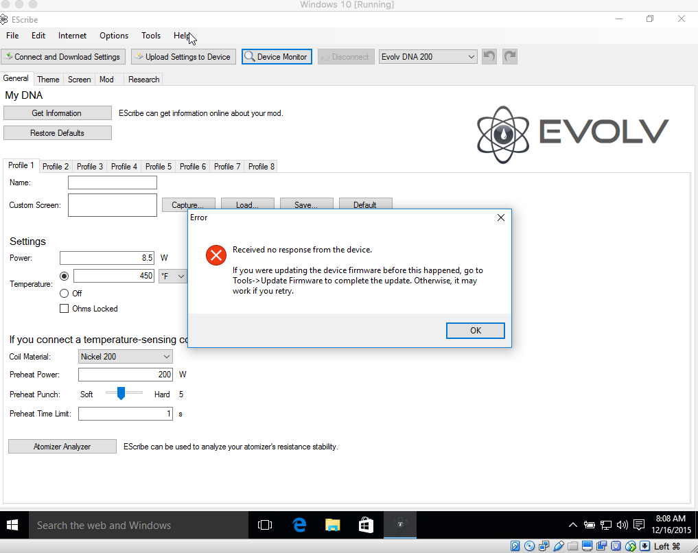Image resolution: width=698 pixels, height=553 pixels.
Task: Click the VirtualBox USB devices status icon
Action: pos(558,546)
